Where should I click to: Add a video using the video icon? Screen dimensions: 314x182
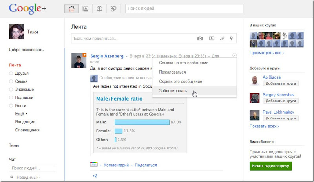click(212, 38)
